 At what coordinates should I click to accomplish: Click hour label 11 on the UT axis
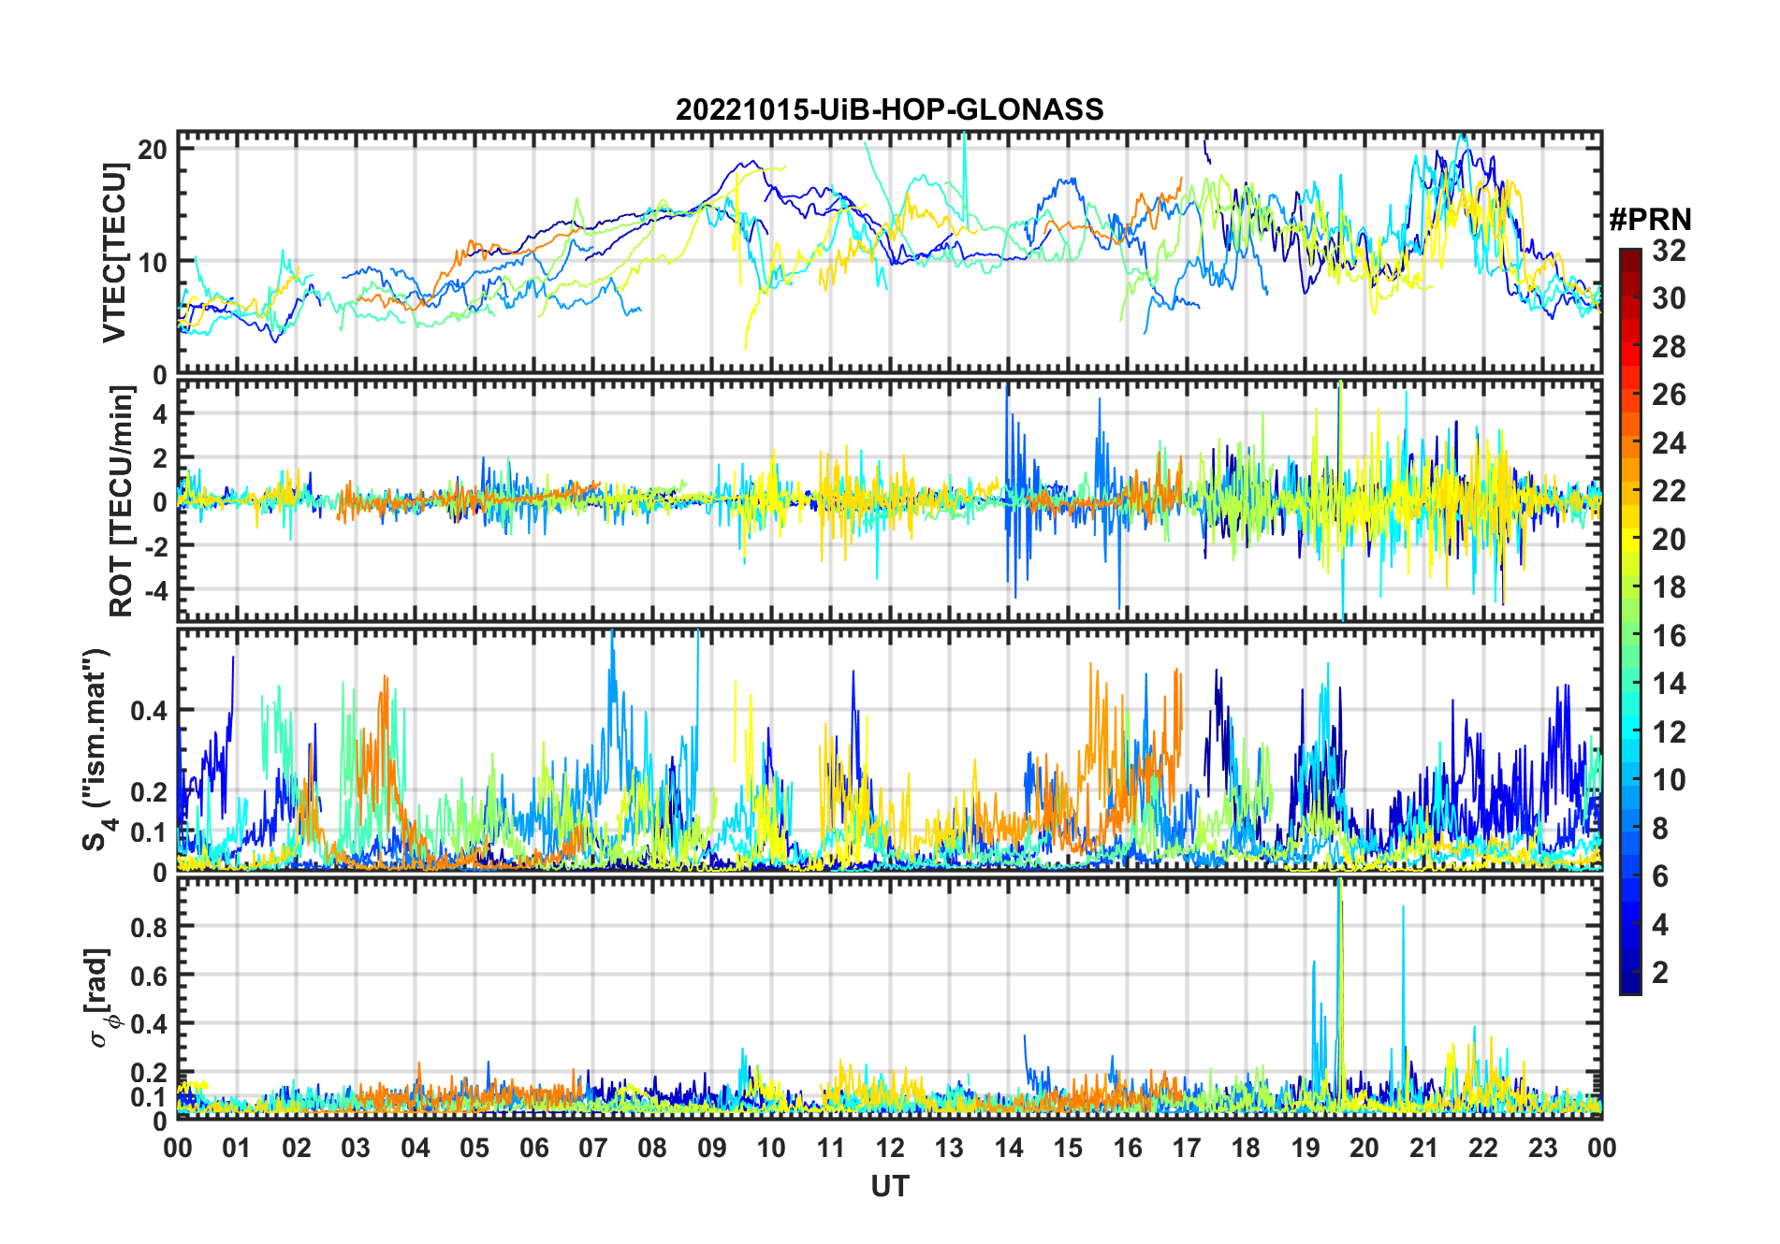[831, 1149]
